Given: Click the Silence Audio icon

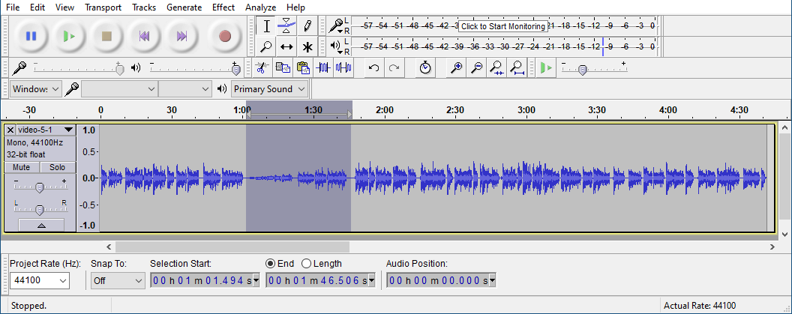Looking at the screenshot, I should pyautogui.click(x=344, y=67).
